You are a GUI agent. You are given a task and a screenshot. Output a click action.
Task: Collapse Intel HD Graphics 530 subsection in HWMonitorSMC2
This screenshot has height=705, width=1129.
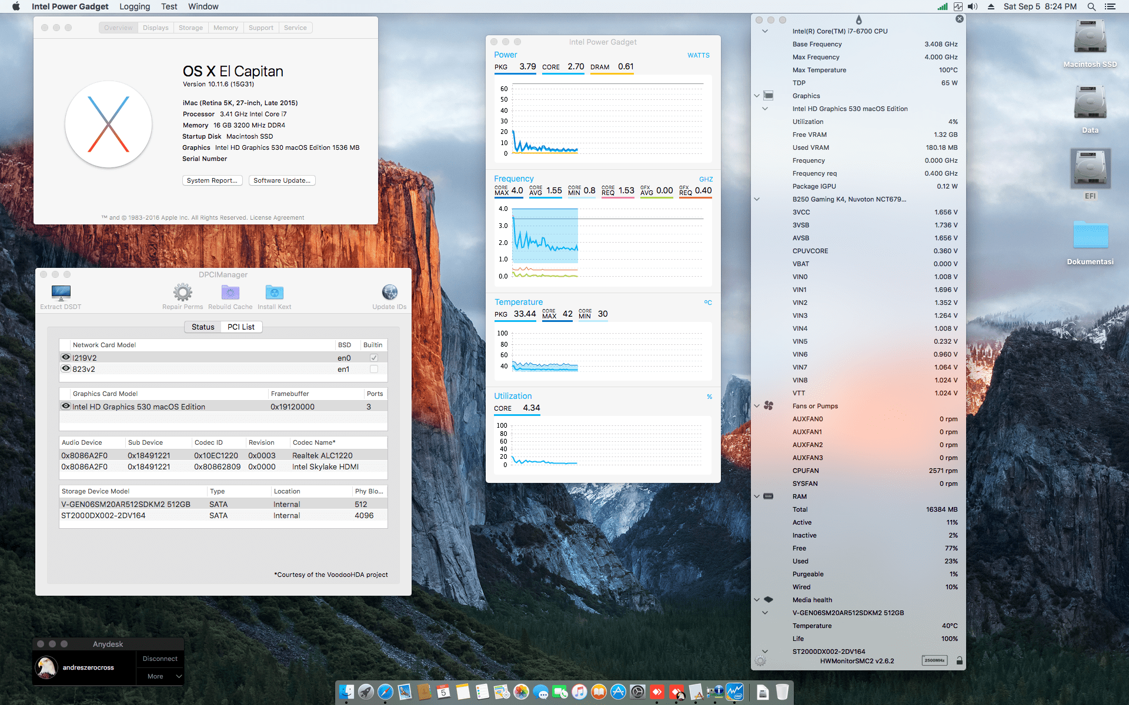[765, 109]
